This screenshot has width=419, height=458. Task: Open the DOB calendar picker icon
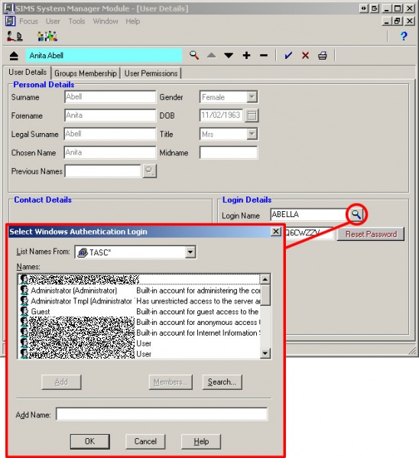[x=252, y=115]
